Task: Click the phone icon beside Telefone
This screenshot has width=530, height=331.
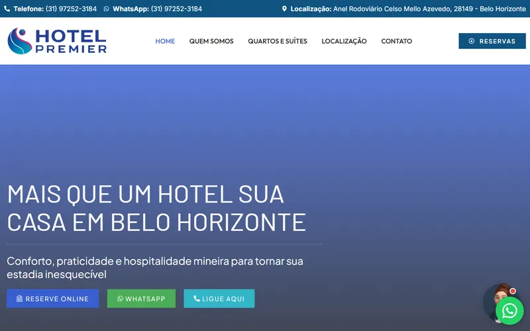Action: (7, 9)
